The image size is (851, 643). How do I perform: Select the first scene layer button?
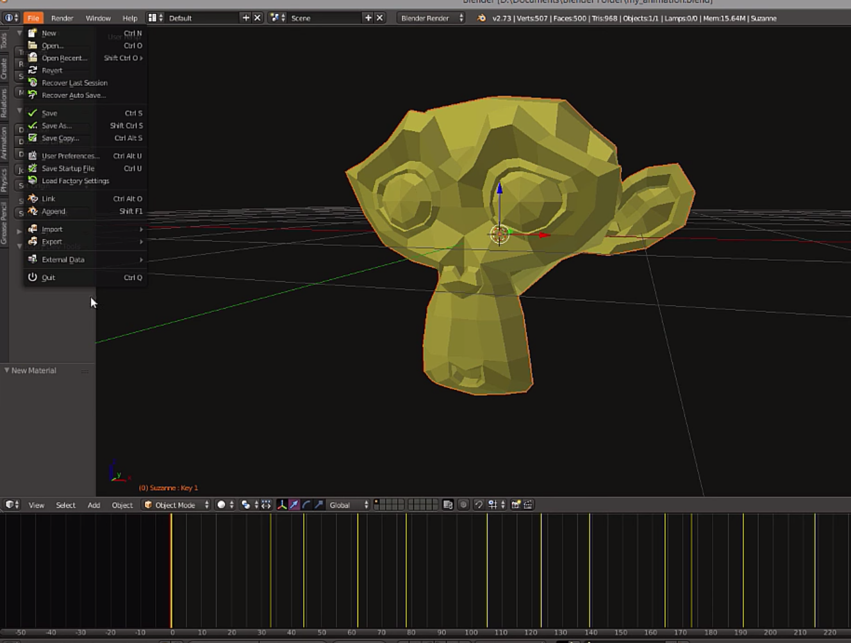tap(377, 502)
